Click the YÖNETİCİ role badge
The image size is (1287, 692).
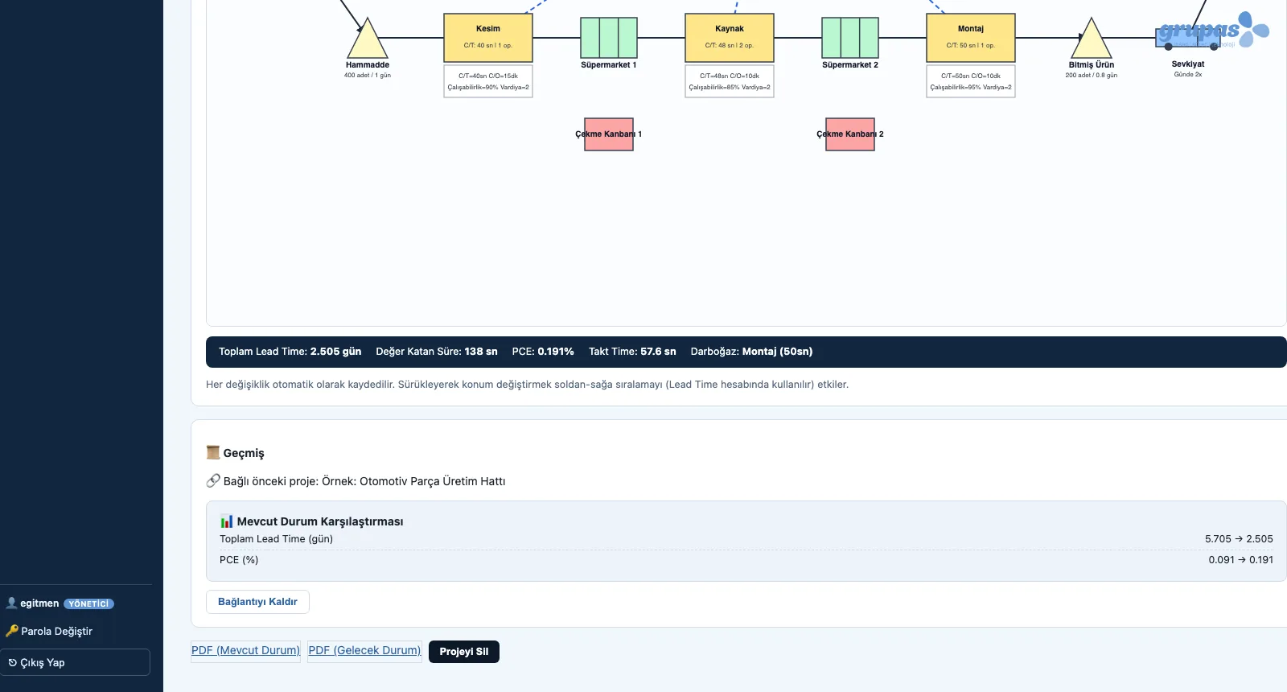[x=88, y=603]
